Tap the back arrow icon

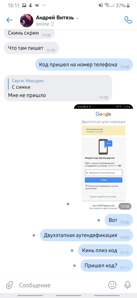[9, 20]
